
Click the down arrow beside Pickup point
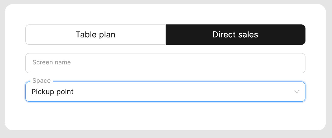297,92
